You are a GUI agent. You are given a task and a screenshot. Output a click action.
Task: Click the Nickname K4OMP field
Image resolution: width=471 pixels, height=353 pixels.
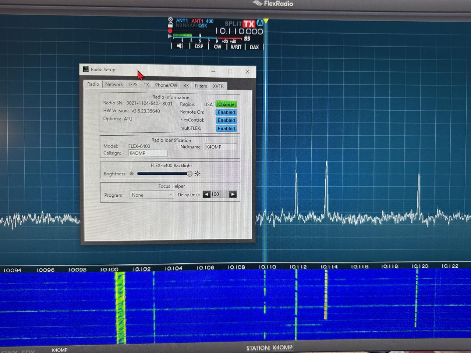coord(221,147)
